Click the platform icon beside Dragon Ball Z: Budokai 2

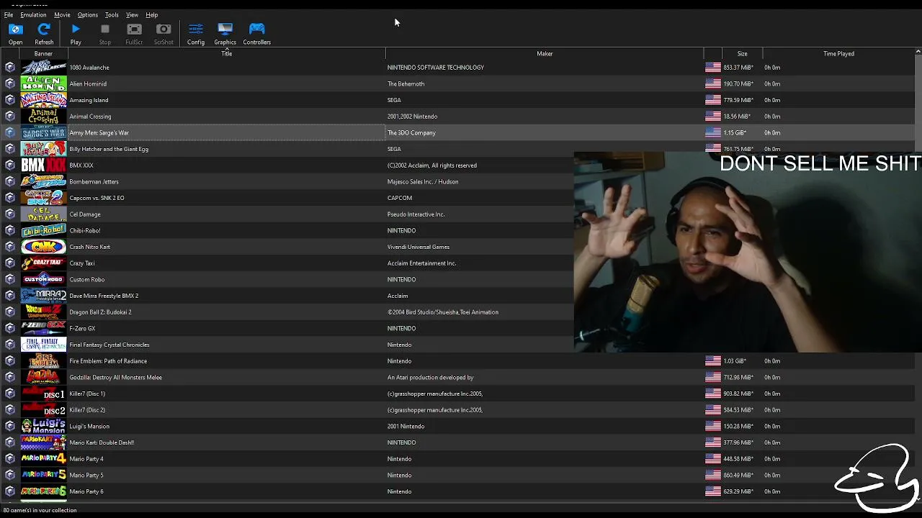pyautogui.click(x=10, y=312)
